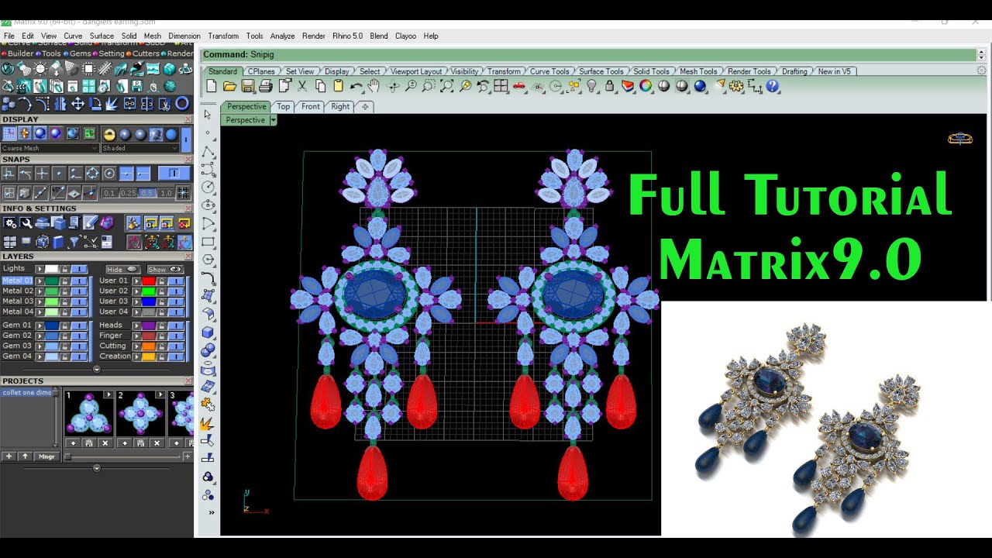
Task: Click the car Set View icon
Action: pyautogui.click(x=519, y=86)
